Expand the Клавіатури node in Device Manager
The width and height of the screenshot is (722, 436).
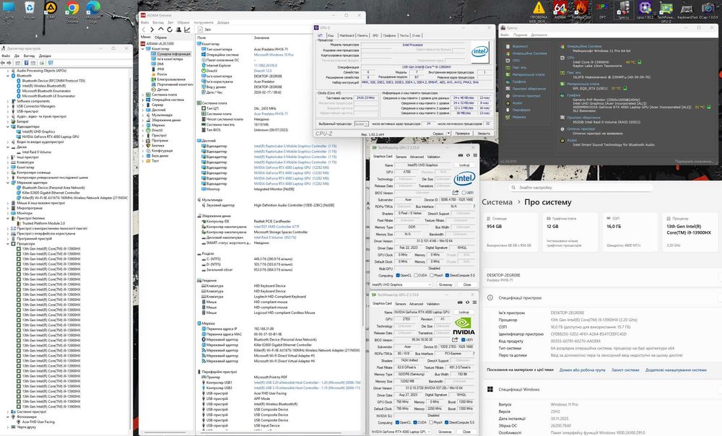tap(8, 162)
